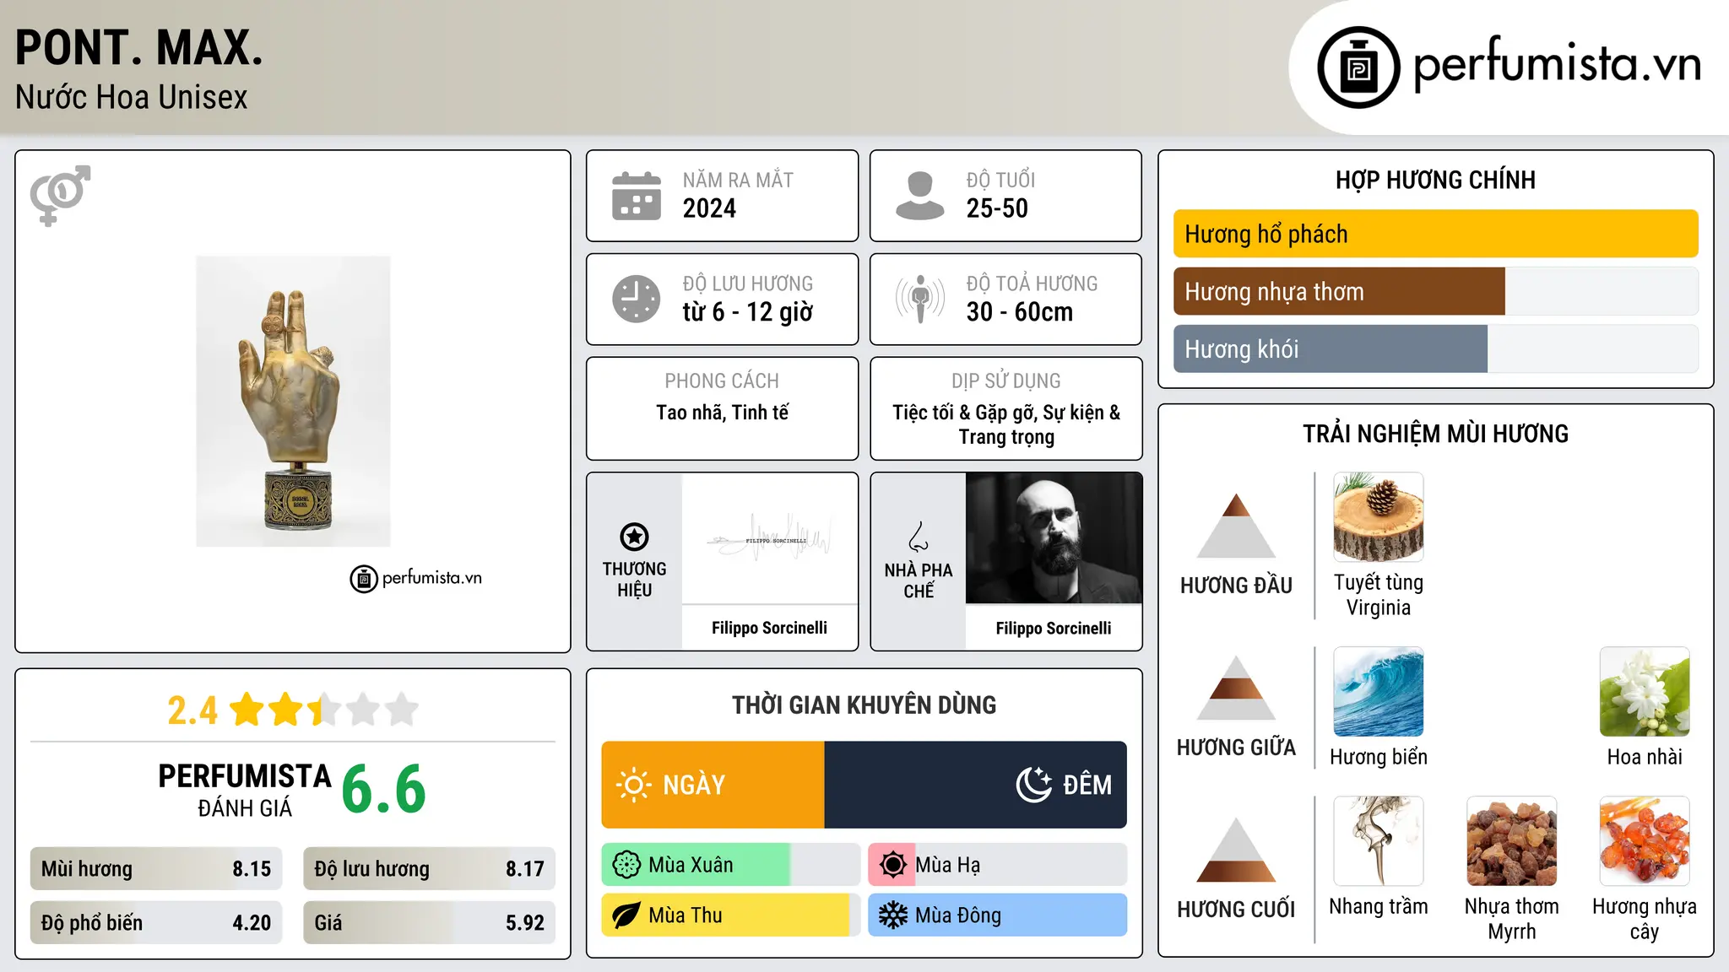Click the person icon beside Độ tuổi
This screenshot has height=972, width=1729.
[919, 196]
